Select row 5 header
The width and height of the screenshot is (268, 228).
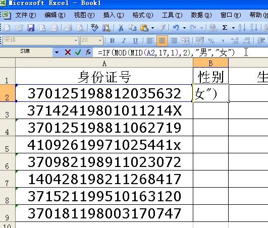(8, 145)
